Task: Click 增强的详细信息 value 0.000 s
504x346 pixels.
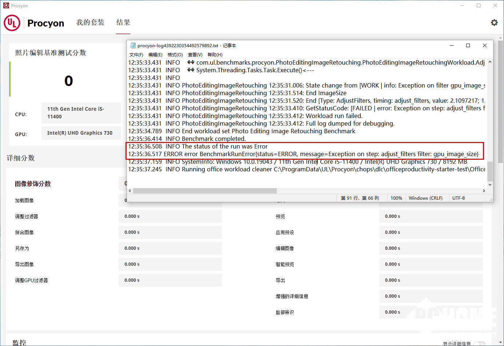Action: click(x=431, y=296)
